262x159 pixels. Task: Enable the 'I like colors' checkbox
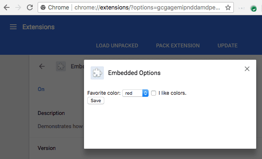(154, 93)
